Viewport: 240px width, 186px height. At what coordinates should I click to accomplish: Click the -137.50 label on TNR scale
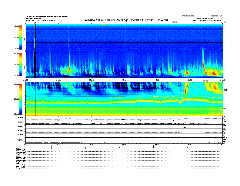(x=16, y=99)
